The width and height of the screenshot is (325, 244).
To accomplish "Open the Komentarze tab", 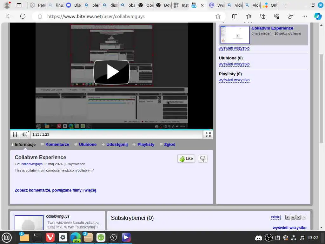I will (x=57, y=145).
